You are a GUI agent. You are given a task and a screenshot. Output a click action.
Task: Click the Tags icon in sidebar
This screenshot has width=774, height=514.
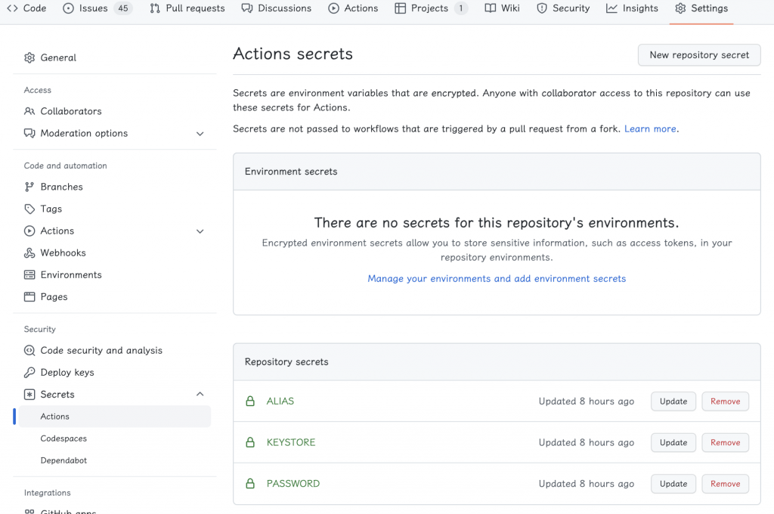(x=29, y=209)
